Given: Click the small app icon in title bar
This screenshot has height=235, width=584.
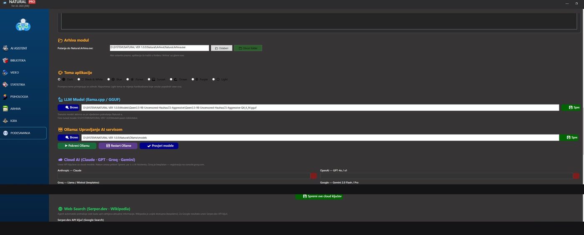Looking at the screenshot, I should point(5,2).
